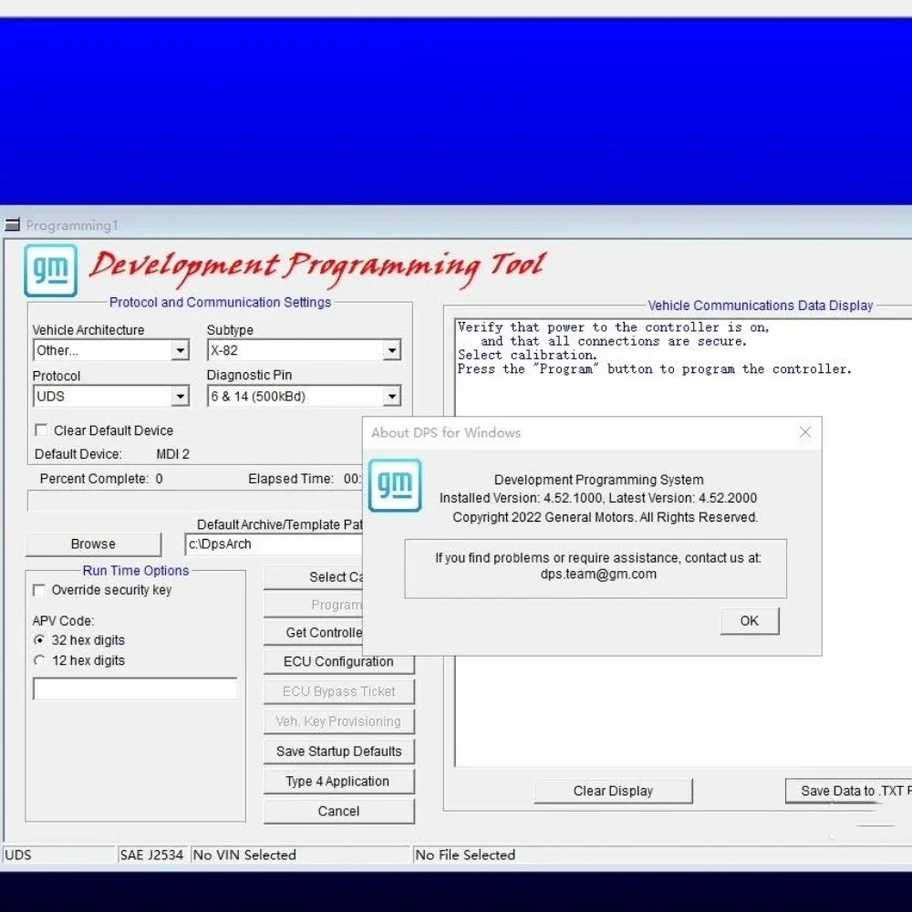
Task: Enable the Override security key checkbox
Action: pyautogui.click(x=39, y=590)
